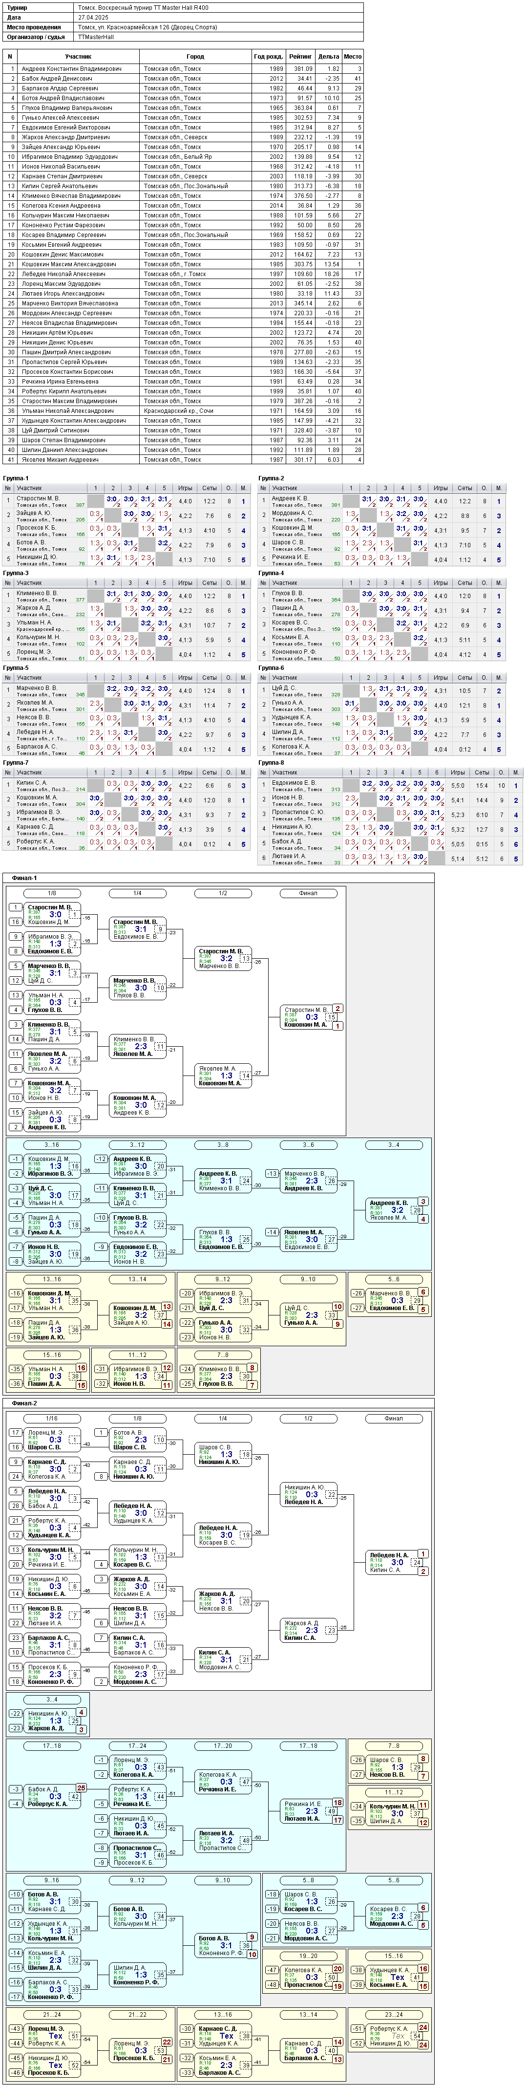Image resolution: width=528 pixels, height=2087 pixels.
Task: Click the '3...16' placement bracket label
Action: point(52,1145)
